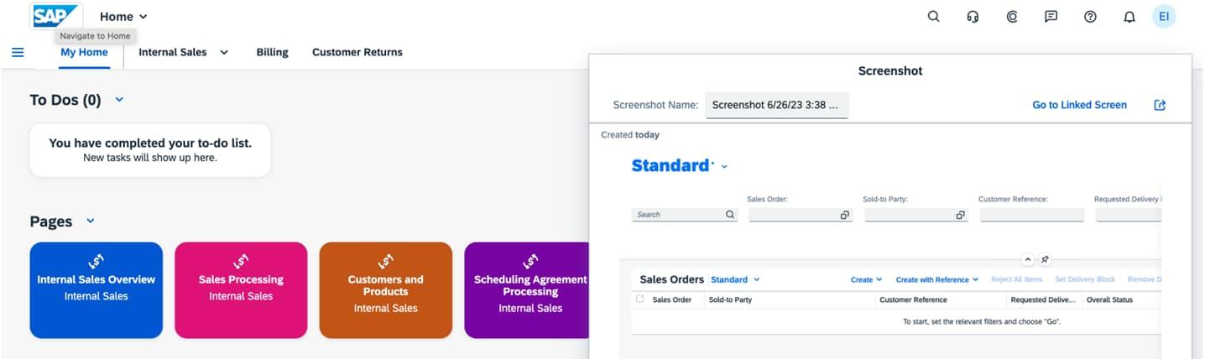This screenshot has height=359, width=1205.
Task: Click the help question mark icon
Action: [x=1090, y=17]
